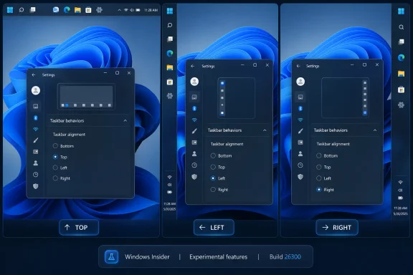This screenshot has width=413, height=275.
Task: Click the Experimental features label
Action: coord(219,257)
